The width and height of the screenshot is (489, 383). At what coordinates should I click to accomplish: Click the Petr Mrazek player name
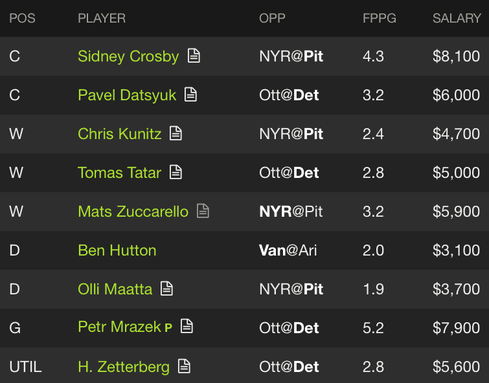119,327
